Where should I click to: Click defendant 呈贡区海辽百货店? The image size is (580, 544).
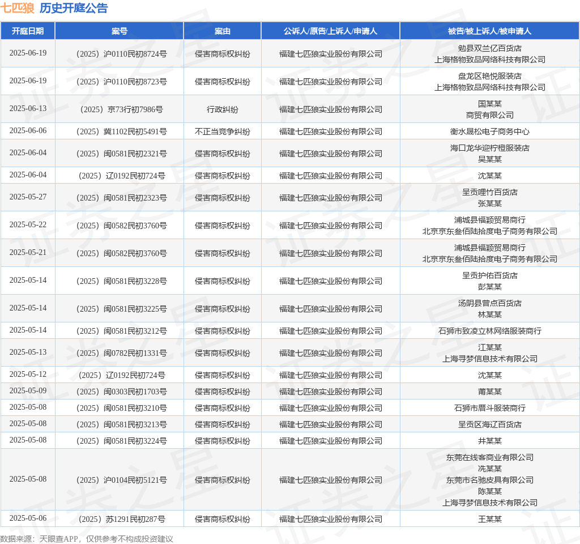click(490, 425)
